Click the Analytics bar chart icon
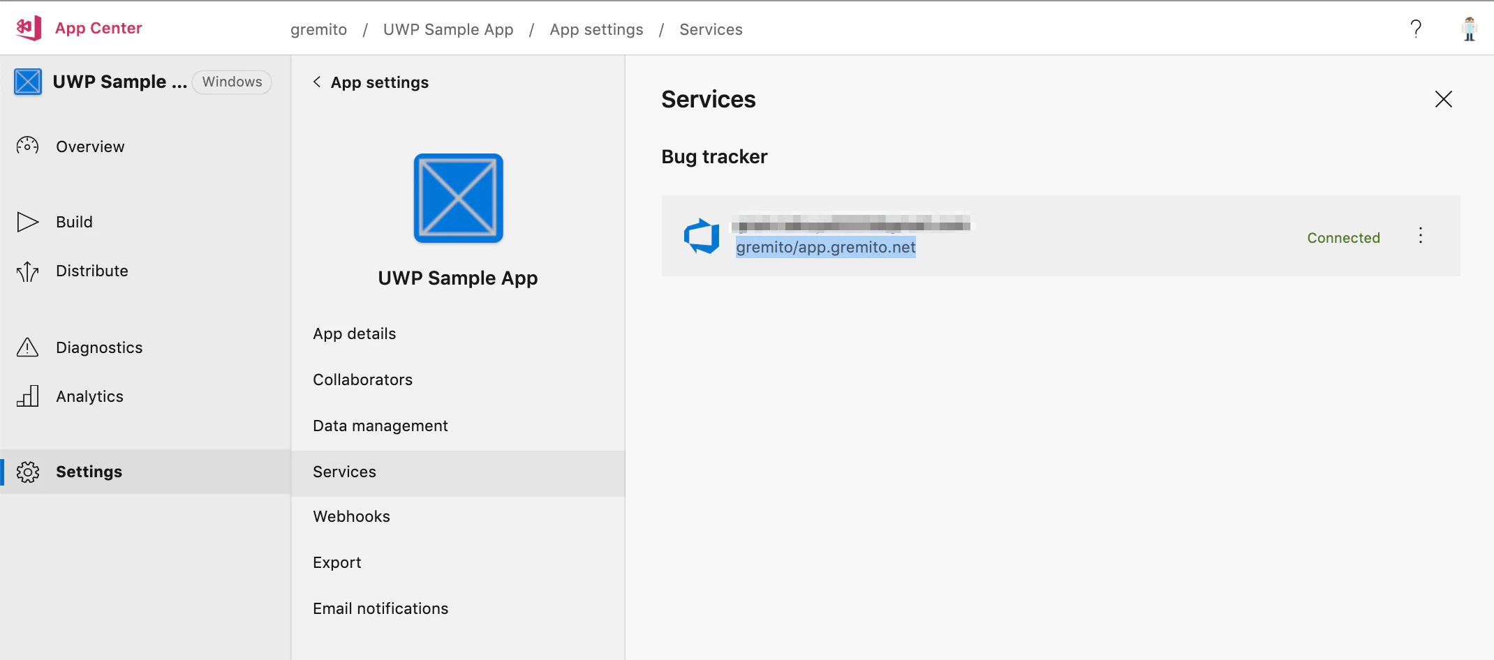 click(x=28, y=396)
